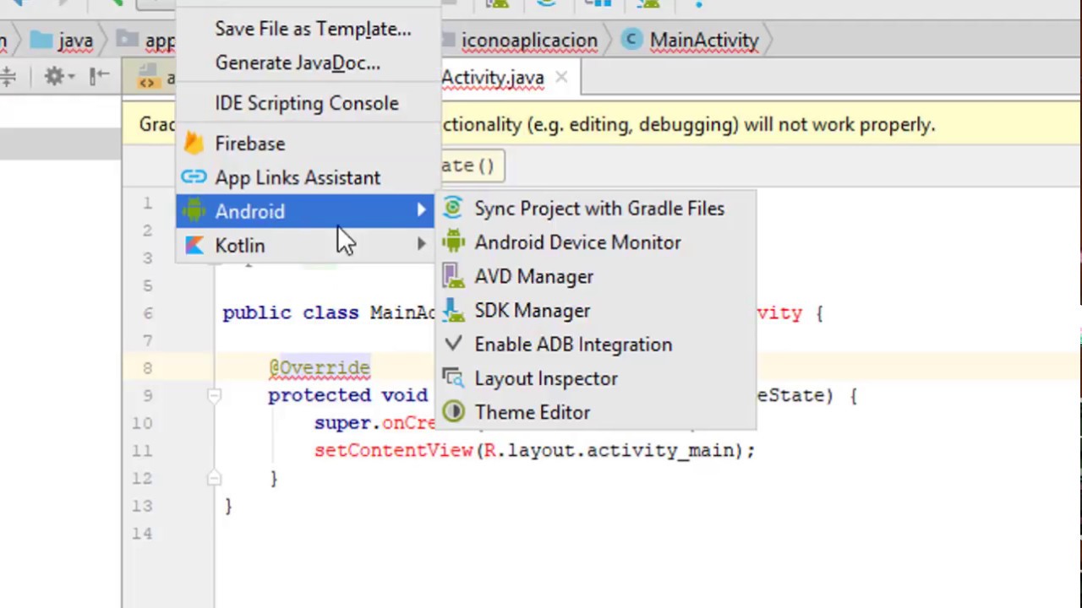Click the Firebase flame icon
Image resolution: width=1082 pixels, height=608 pixels.
pos(194,144)
